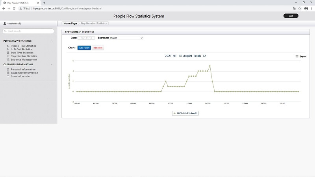This screenshot has height=177, width=315.
Task: Click the 10:00 x-axis label
Action: (x=170, y=103)
